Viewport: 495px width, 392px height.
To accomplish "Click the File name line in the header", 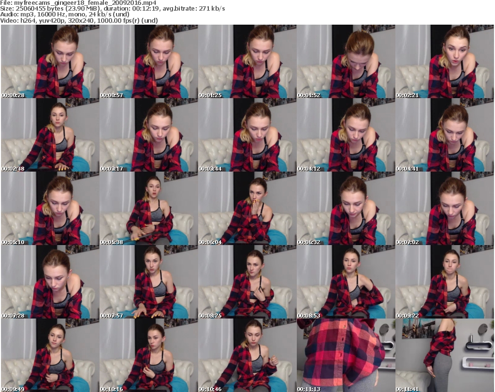I will (x=78, y=3).
